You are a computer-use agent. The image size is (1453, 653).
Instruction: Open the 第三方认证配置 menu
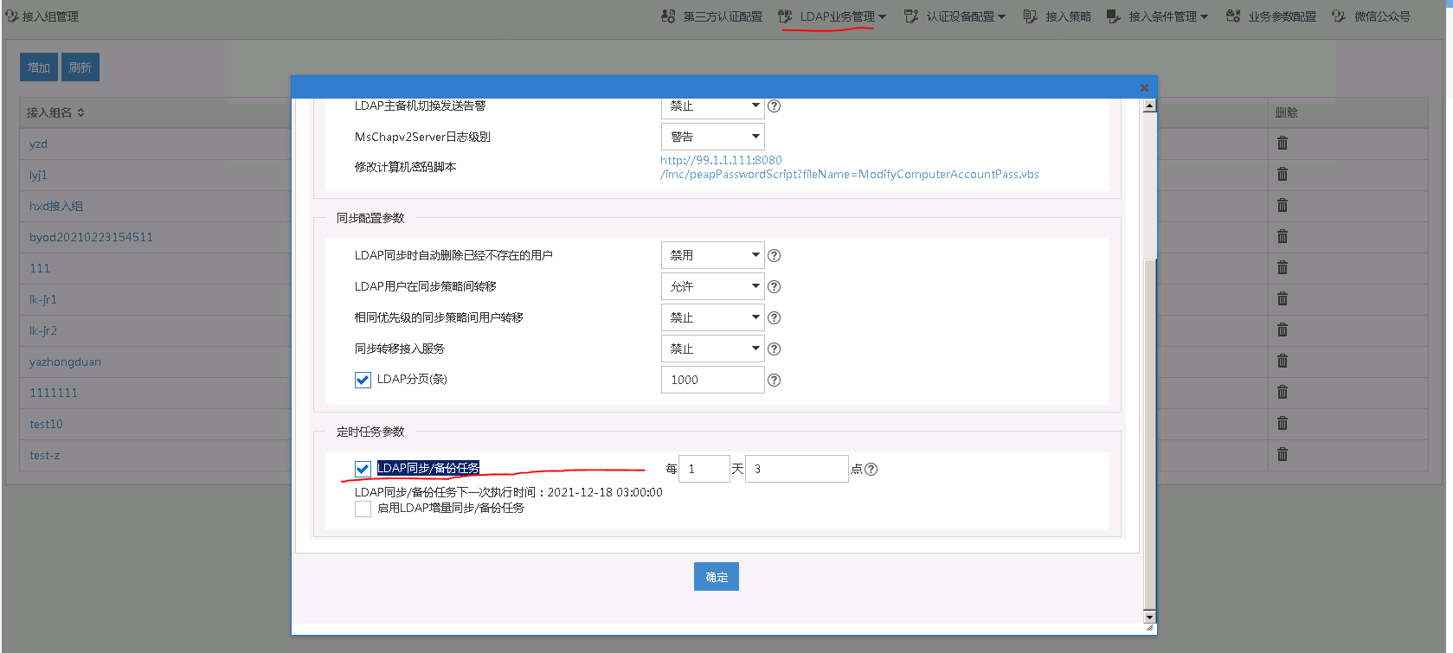pyautogui.click(x=711, y=16)
